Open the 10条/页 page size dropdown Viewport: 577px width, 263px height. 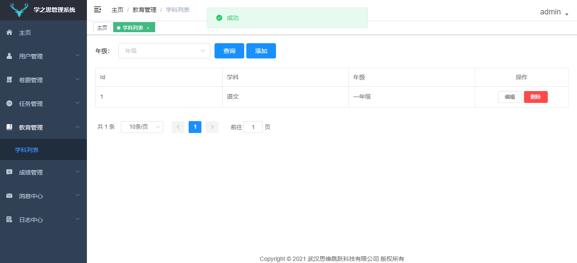(142, 127)
